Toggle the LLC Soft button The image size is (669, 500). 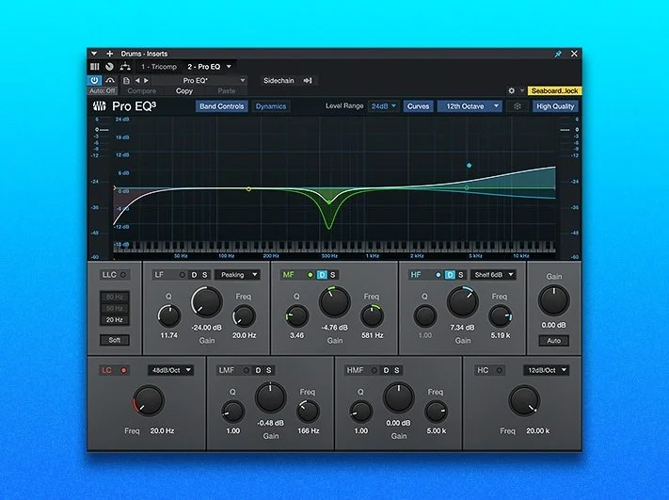point(115,340)
